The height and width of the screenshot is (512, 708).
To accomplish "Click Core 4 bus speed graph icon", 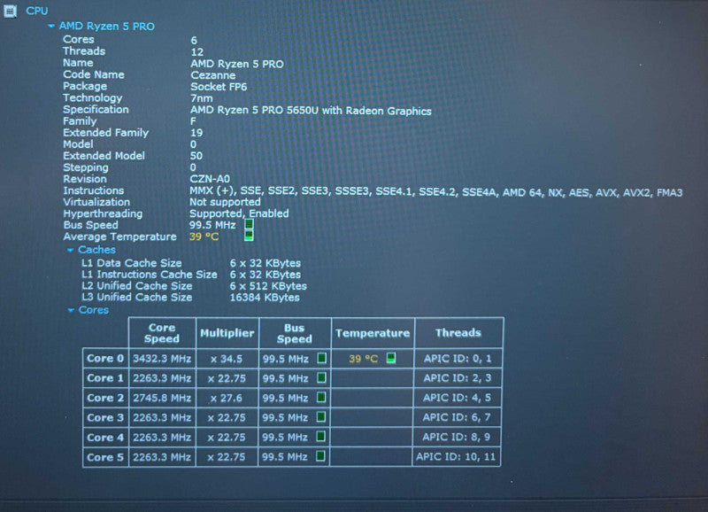I will 320,437.
